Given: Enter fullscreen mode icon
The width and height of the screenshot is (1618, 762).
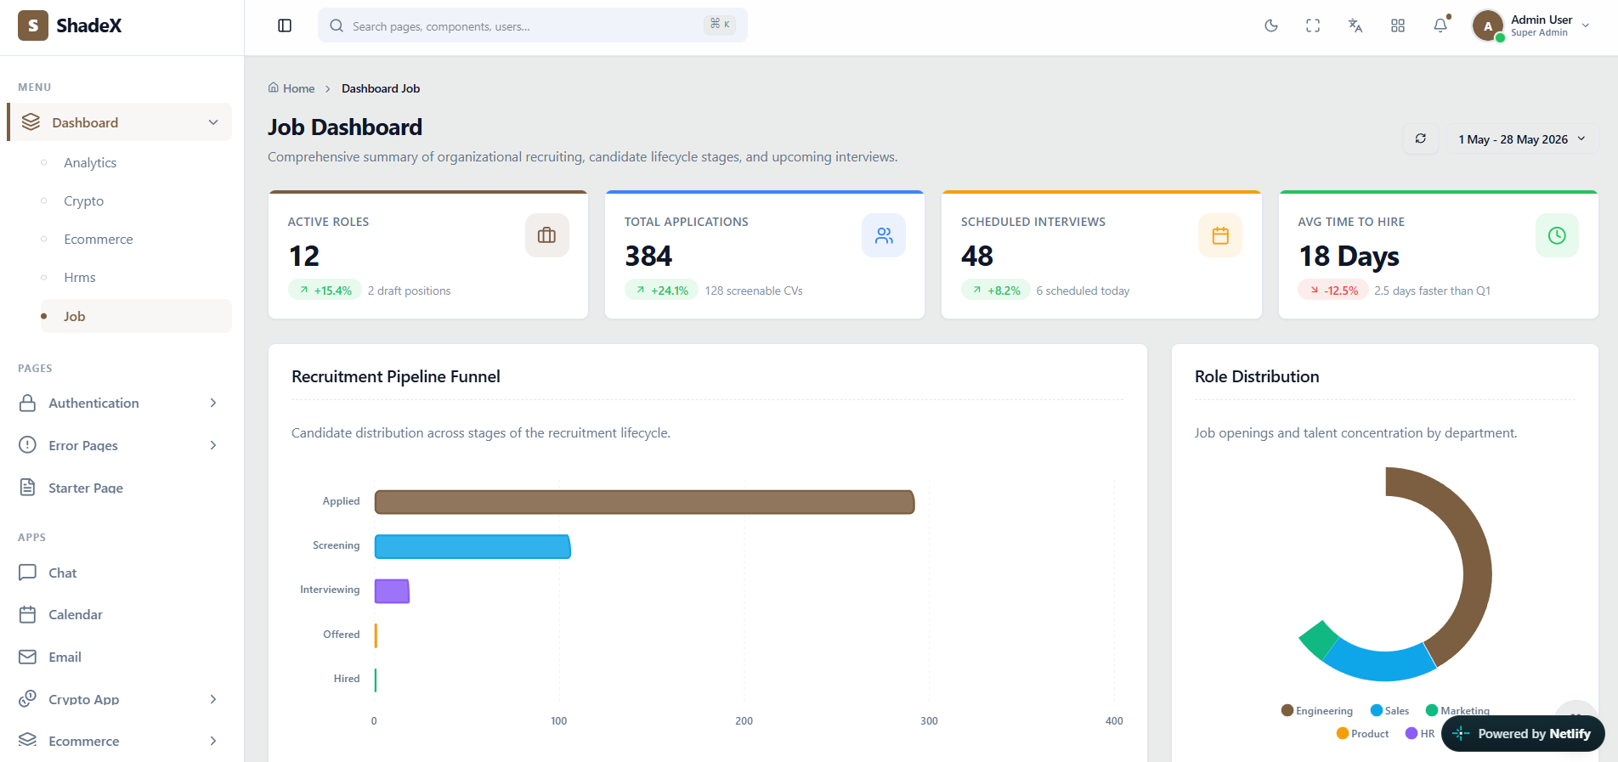Looking at the screenshot, I should coord(1313,25).
